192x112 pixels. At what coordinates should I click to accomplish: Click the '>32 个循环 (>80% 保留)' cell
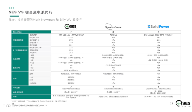pyautogui.click(x=158, y=60)
